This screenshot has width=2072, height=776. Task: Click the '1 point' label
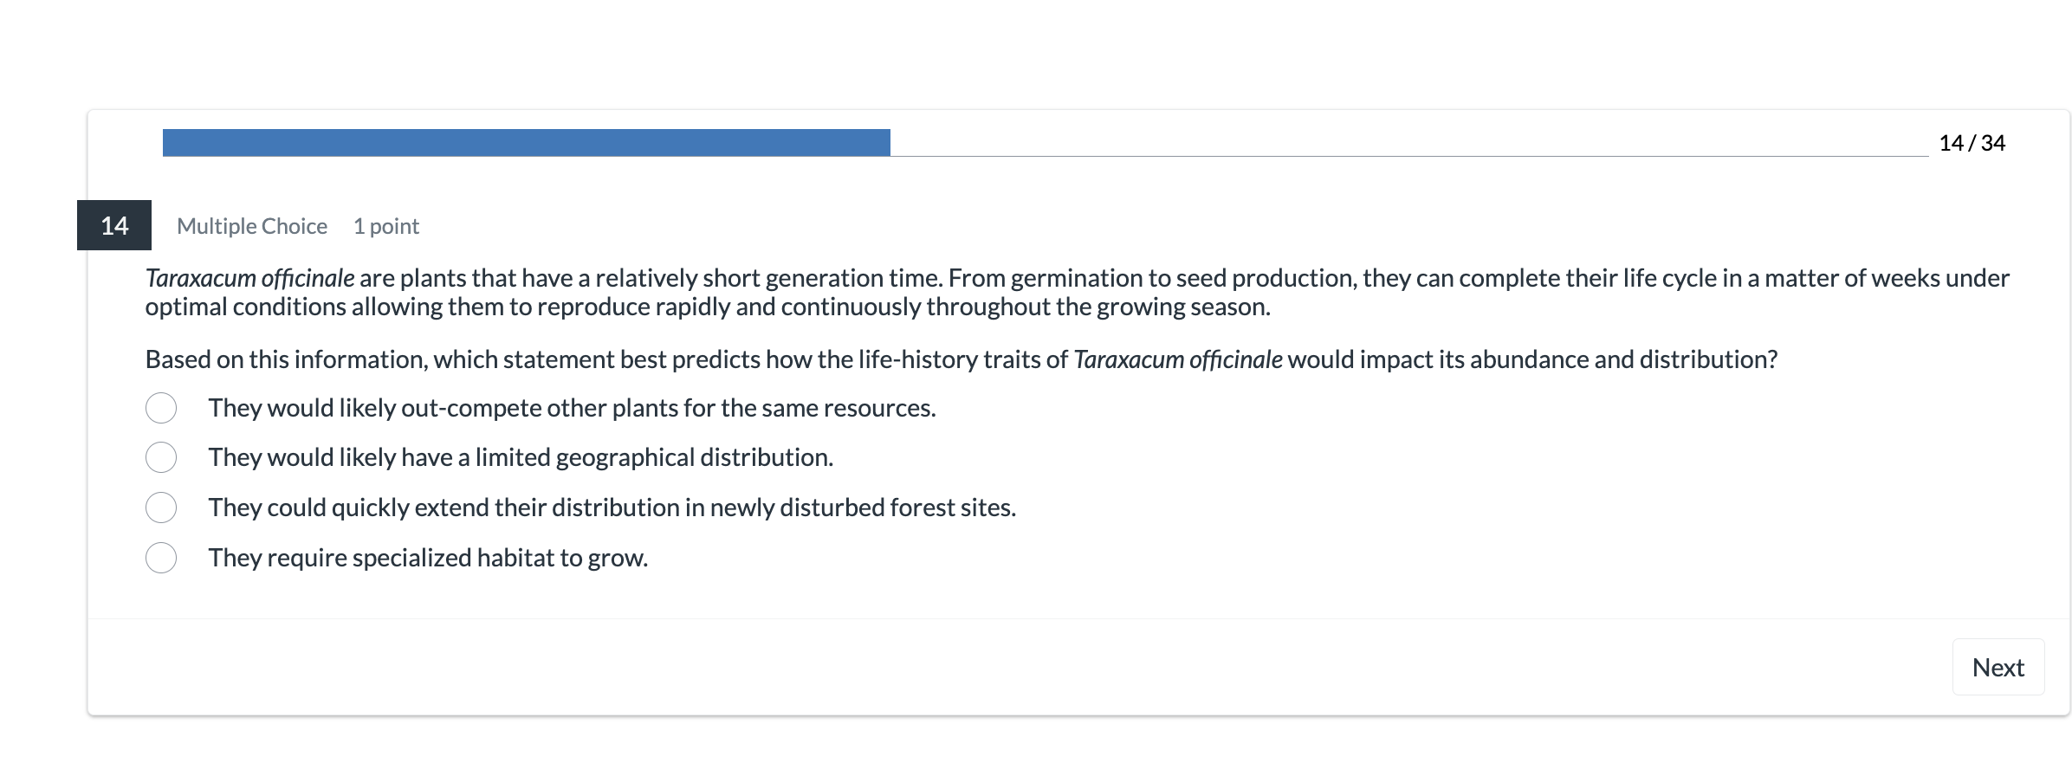pyautogui.click(x=386, y=226)
